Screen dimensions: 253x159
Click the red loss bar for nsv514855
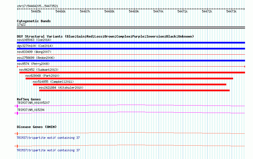click(x=130, y=84)
